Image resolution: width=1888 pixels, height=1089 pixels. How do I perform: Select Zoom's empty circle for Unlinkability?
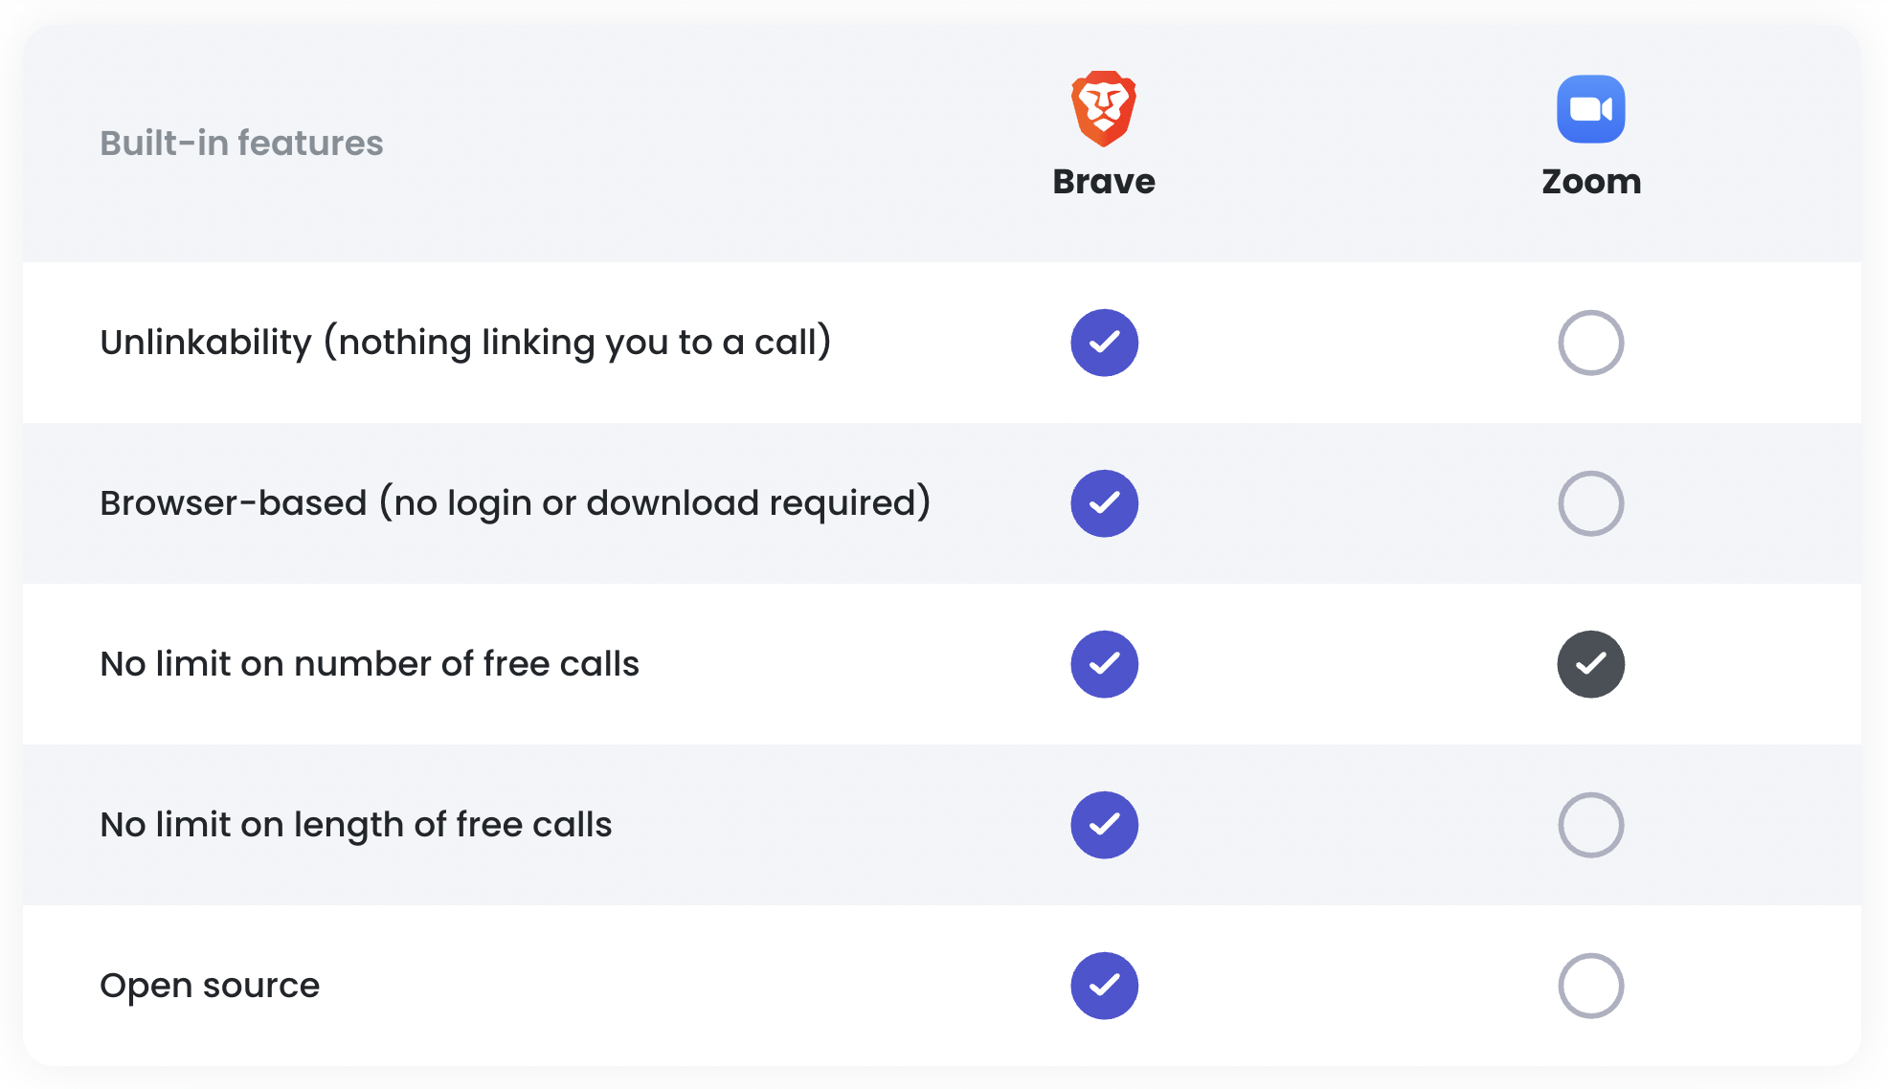pyautogui.click(x=1590, y=343)
